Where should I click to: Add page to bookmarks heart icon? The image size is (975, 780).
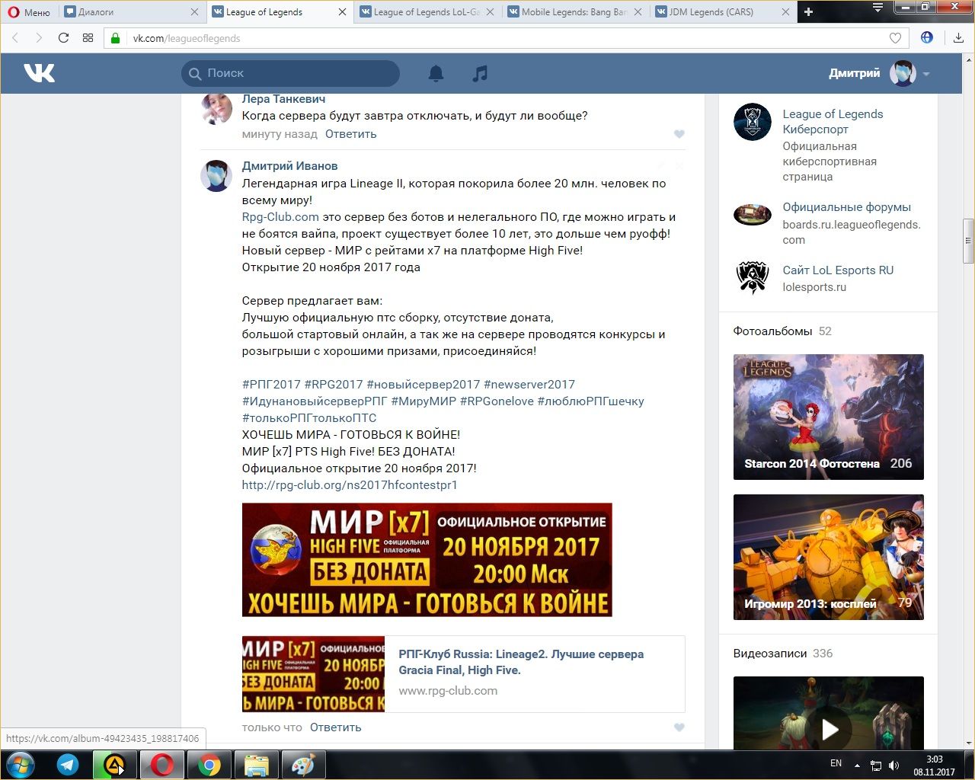896,38
